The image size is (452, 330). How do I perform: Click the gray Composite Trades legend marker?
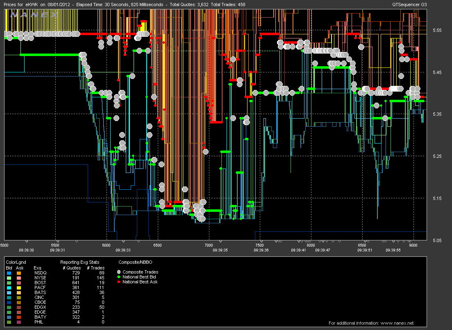click(119, 272)
